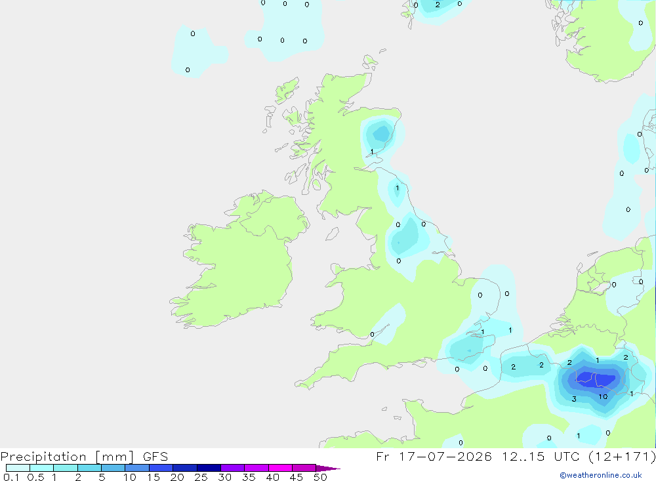Click the '5' legend scale label
656x481 pixels.
[102, 477]
